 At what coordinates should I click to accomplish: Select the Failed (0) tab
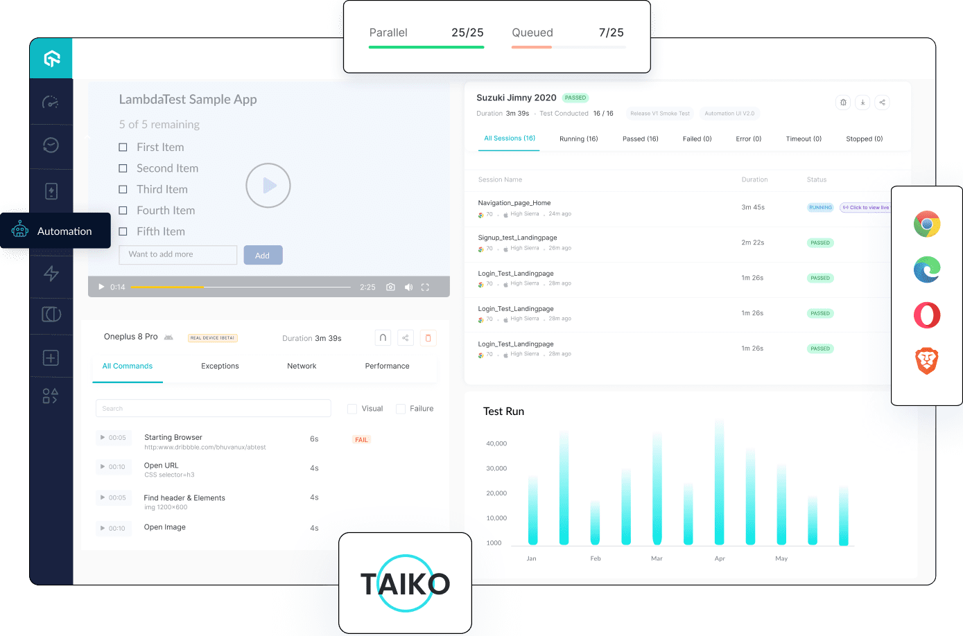tap(697, 139)
